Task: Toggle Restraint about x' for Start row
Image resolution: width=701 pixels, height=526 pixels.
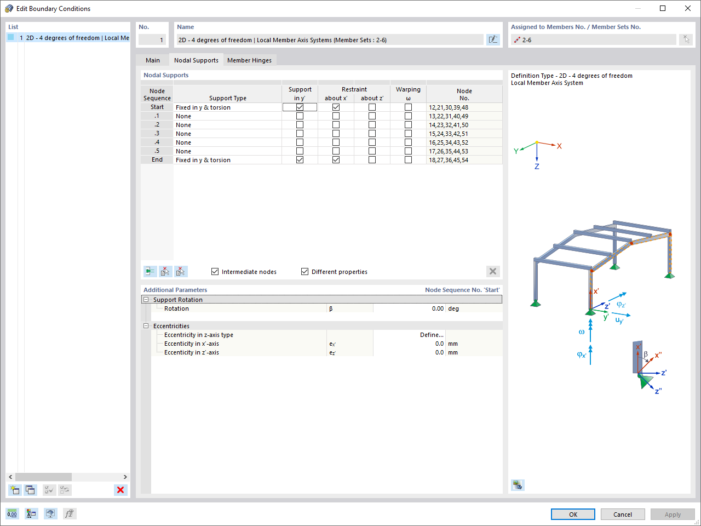Action: (336, 107)
